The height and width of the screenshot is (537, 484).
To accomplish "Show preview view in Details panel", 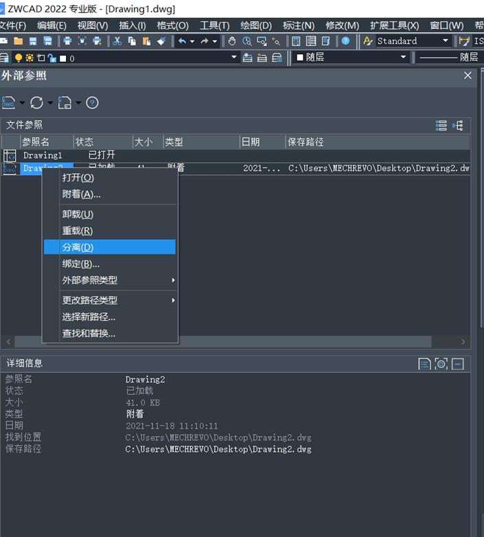I will coord(441,364).
